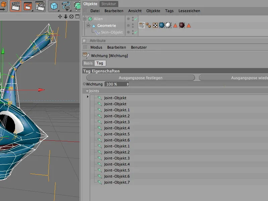Toggle Geometrie single visibility dot
The width and height of the screenshot is (268, 201).
[x=128, y=25]
